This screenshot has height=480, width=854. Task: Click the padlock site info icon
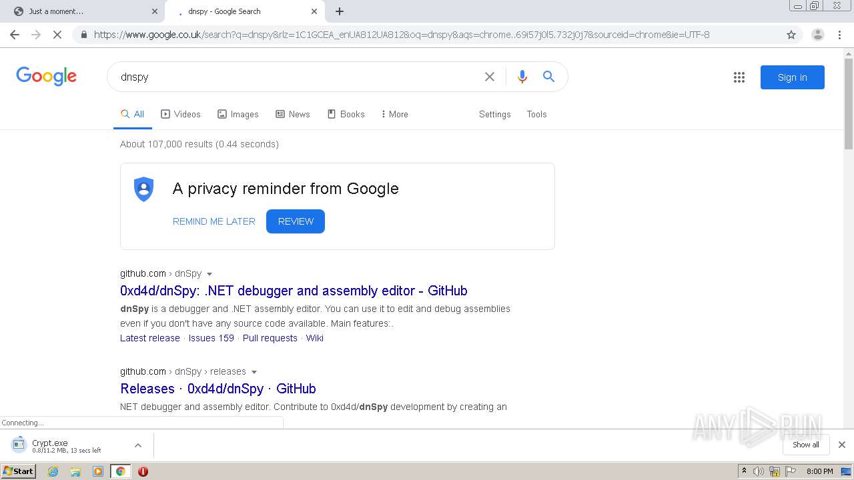coord(84,35)
